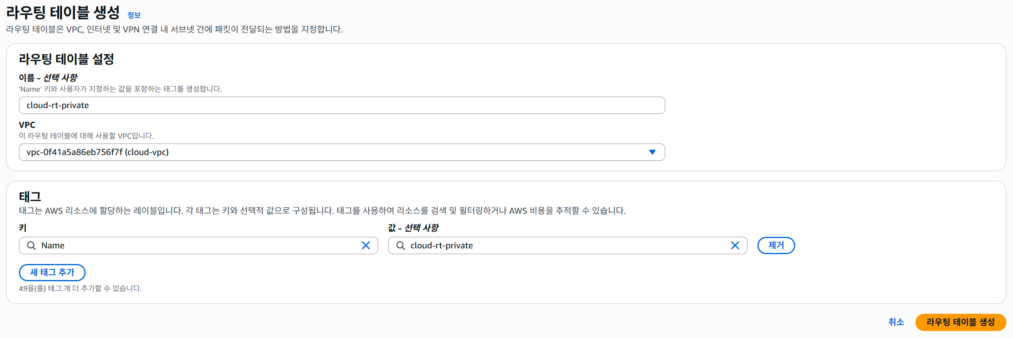This screenshot has width=1013, height=338.
Task: Click the 태그 section heading
Action: (x=30, y=197)
